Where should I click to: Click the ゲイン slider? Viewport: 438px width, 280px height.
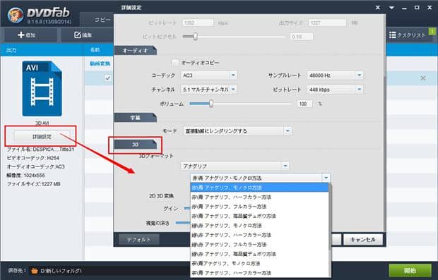187,208
